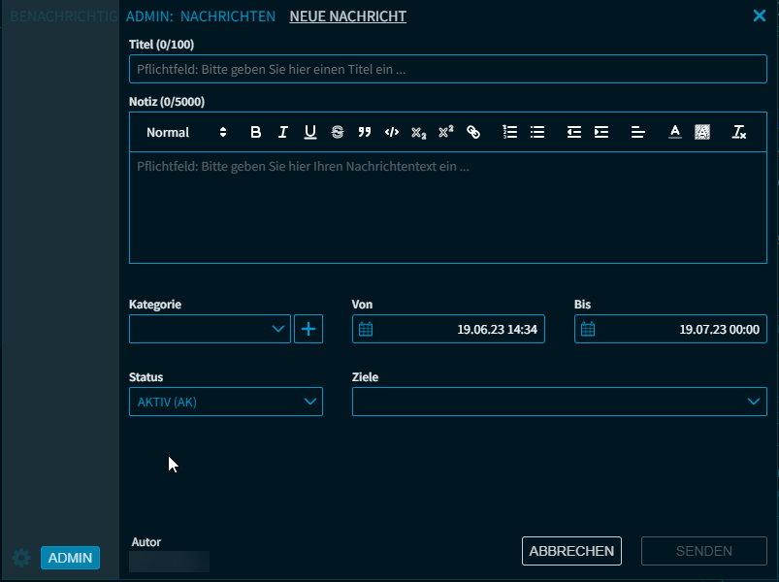The image size is (779, 582).
Task: Switch to the NACHRICHTEN tab
Action: point(227,16)
